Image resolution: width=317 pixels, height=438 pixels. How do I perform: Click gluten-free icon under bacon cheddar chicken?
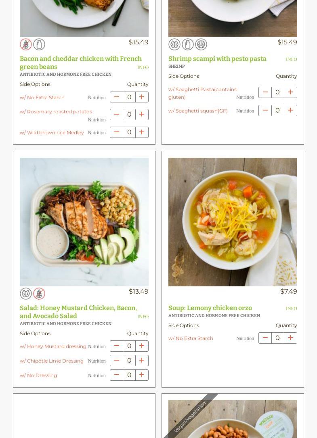tap(26, 44)
